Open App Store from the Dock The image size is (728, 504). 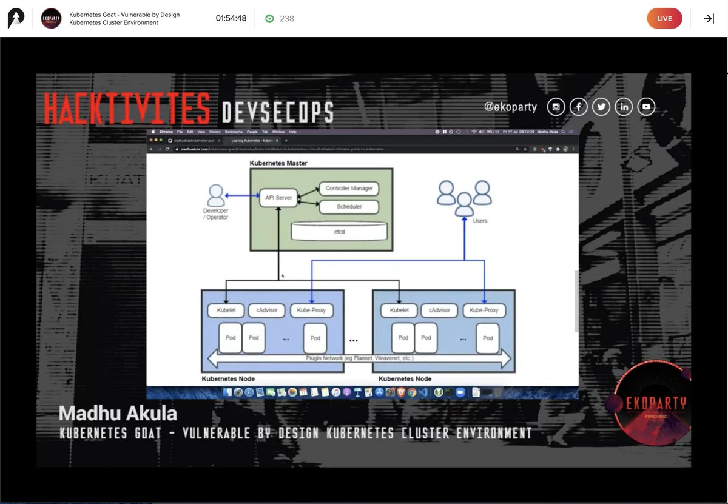click(379, 392)
